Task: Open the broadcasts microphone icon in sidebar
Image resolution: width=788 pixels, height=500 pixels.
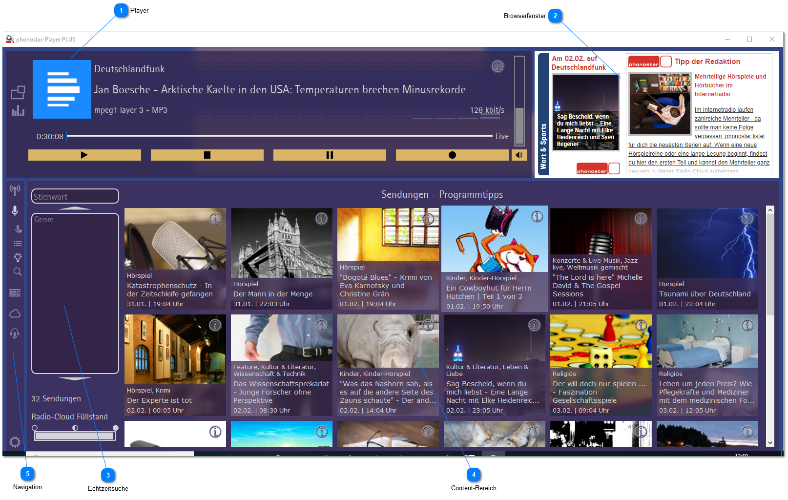Action: click(15, 210)
